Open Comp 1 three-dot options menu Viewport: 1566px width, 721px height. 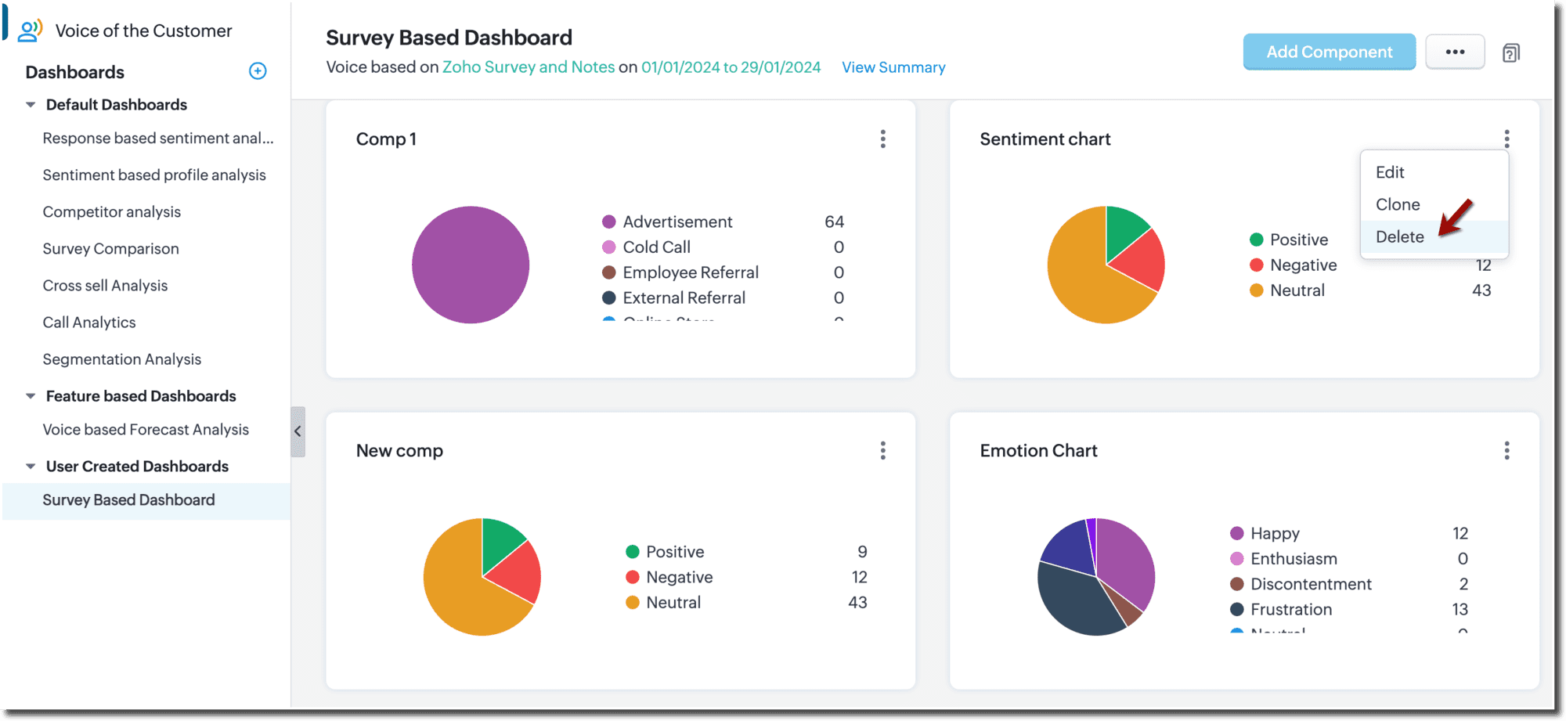882,139
